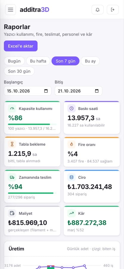Image resolution: width=124 pixels, height=269 pixels.
Task: Click the logout icon button
Action: pos(113,10)
